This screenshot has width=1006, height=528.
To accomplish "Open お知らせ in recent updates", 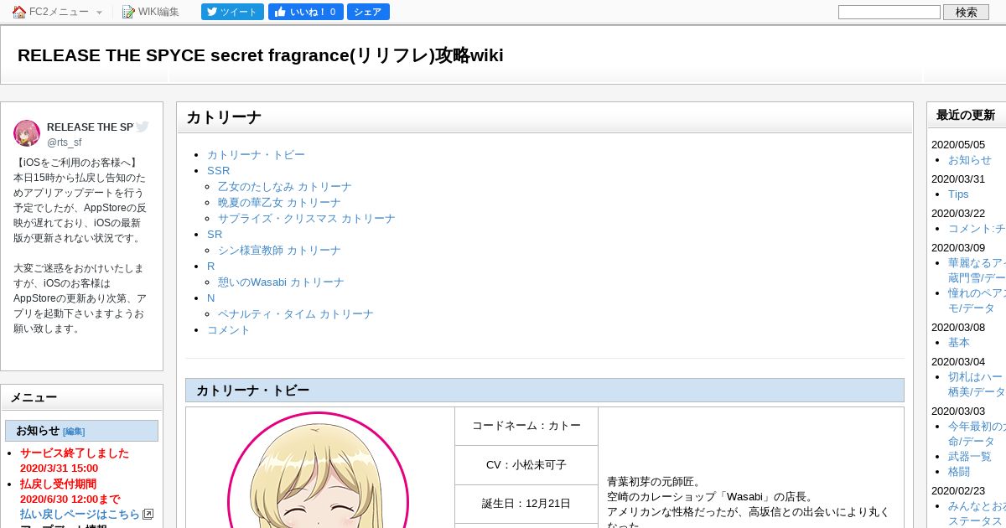I will [x=970, y=160].
